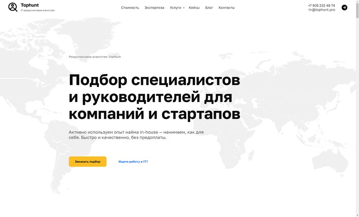Click the IT-рекрутинговое агентство tagline

pos(38,10)
